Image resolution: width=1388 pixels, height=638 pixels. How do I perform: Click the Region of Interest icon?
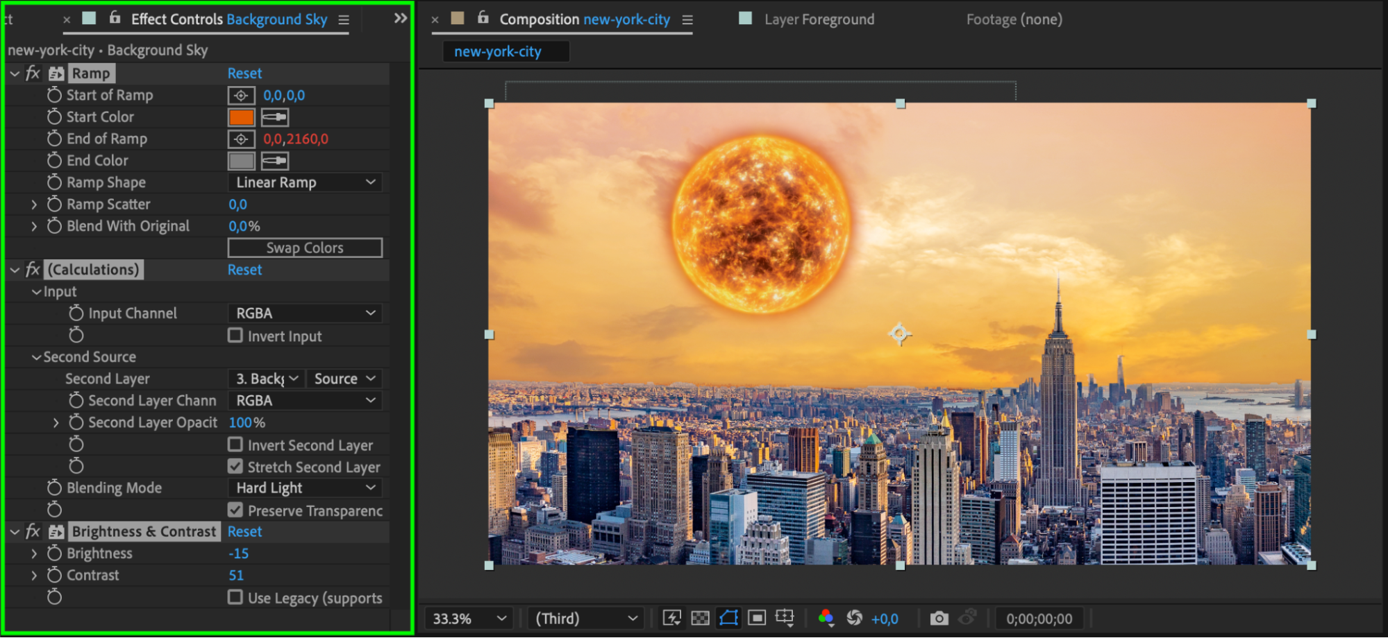click(x=757, y=618)
